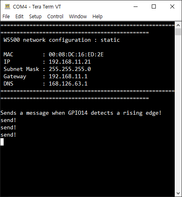Maximize the Tera Term window
The image size is (182, 197).
154,6
